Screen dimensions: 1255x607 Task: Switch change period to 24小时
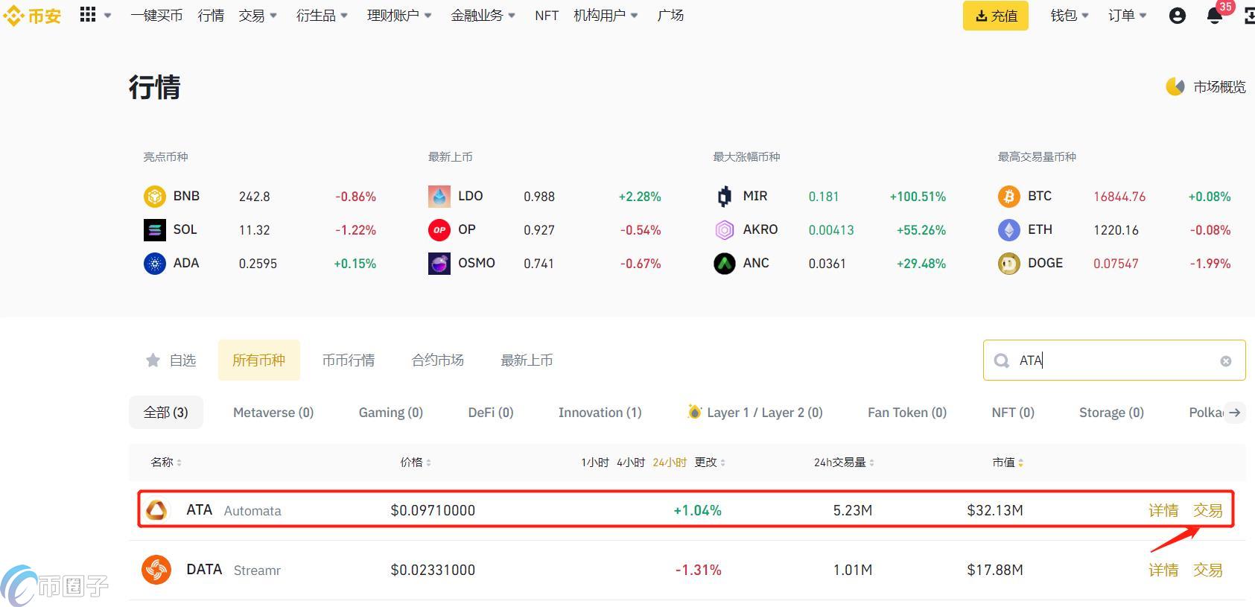click(x=670, y=463)
